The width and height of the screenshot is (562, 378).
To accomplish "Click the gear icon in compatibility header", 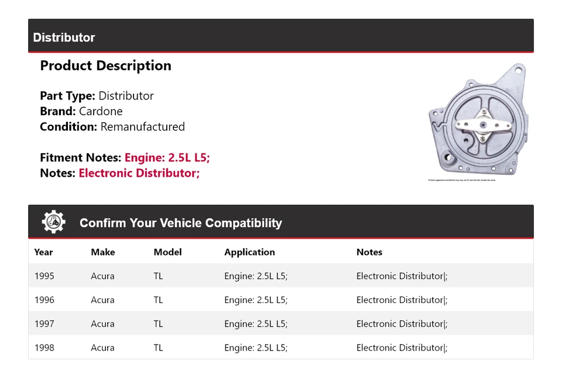I will (54, 222).
